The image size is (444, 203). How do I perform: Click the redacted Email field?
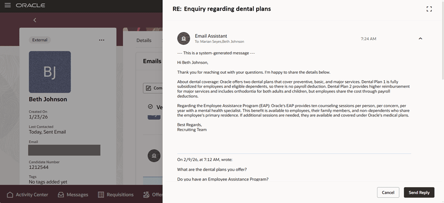(64, 150)
